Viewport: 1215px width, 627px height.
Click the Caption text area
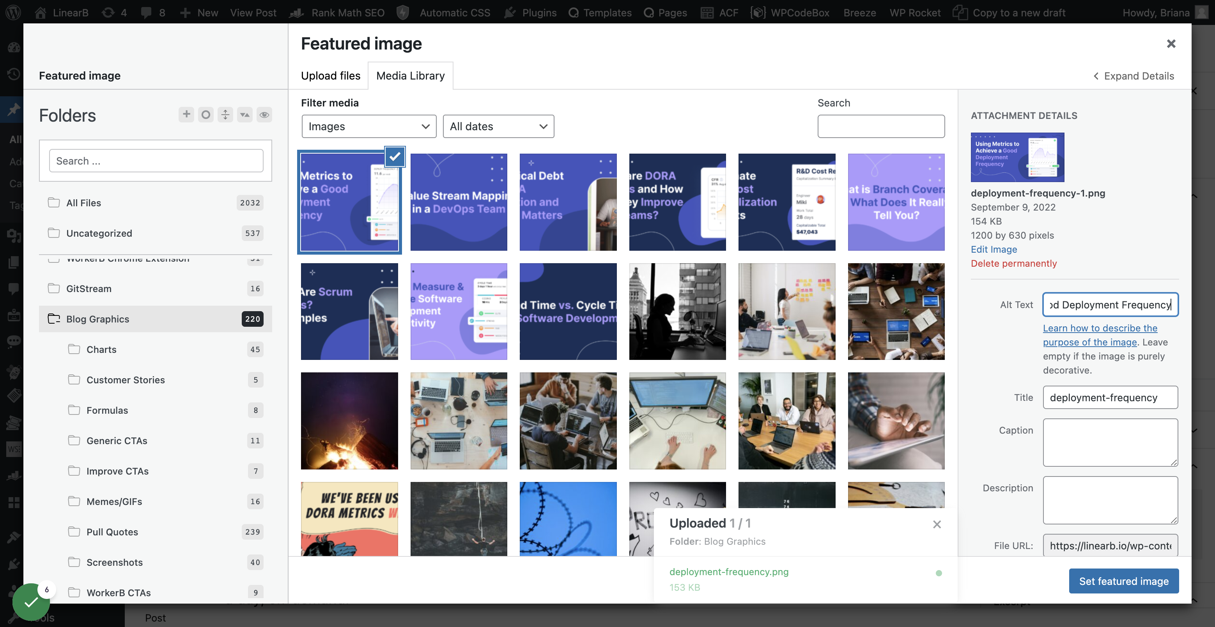[x=1110, y=443]
